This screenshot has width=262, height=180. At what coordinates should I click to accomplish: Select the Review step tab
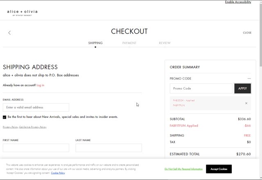165,43
